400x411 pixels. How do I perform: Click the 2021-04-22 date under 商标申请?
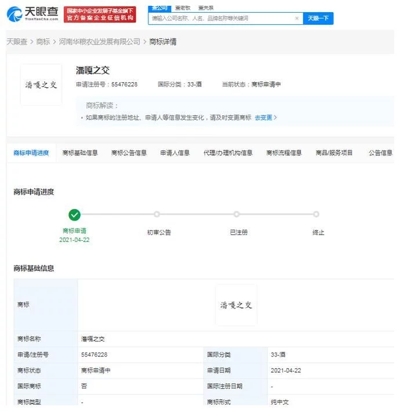(x=74, y=240)
